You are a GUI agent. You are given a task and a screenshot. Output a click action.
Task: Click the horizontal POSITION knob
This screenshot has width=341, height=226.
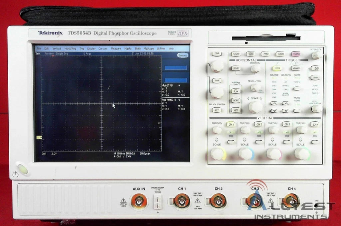coord(255,69)
